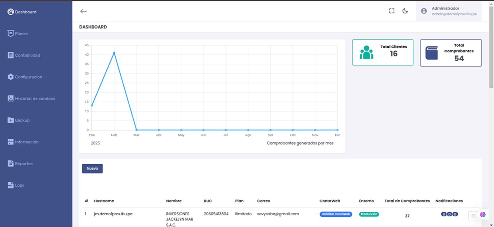The width and height of the screenshot is (494, 227).
Task: Tick the checkbox in the first client row
Action: point(473,216)
